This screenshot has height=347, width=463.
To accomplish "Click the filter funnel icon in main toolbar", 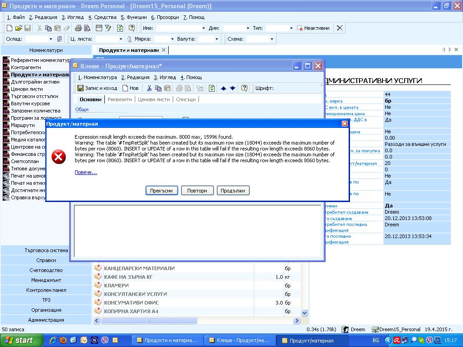I will (108, 28).
